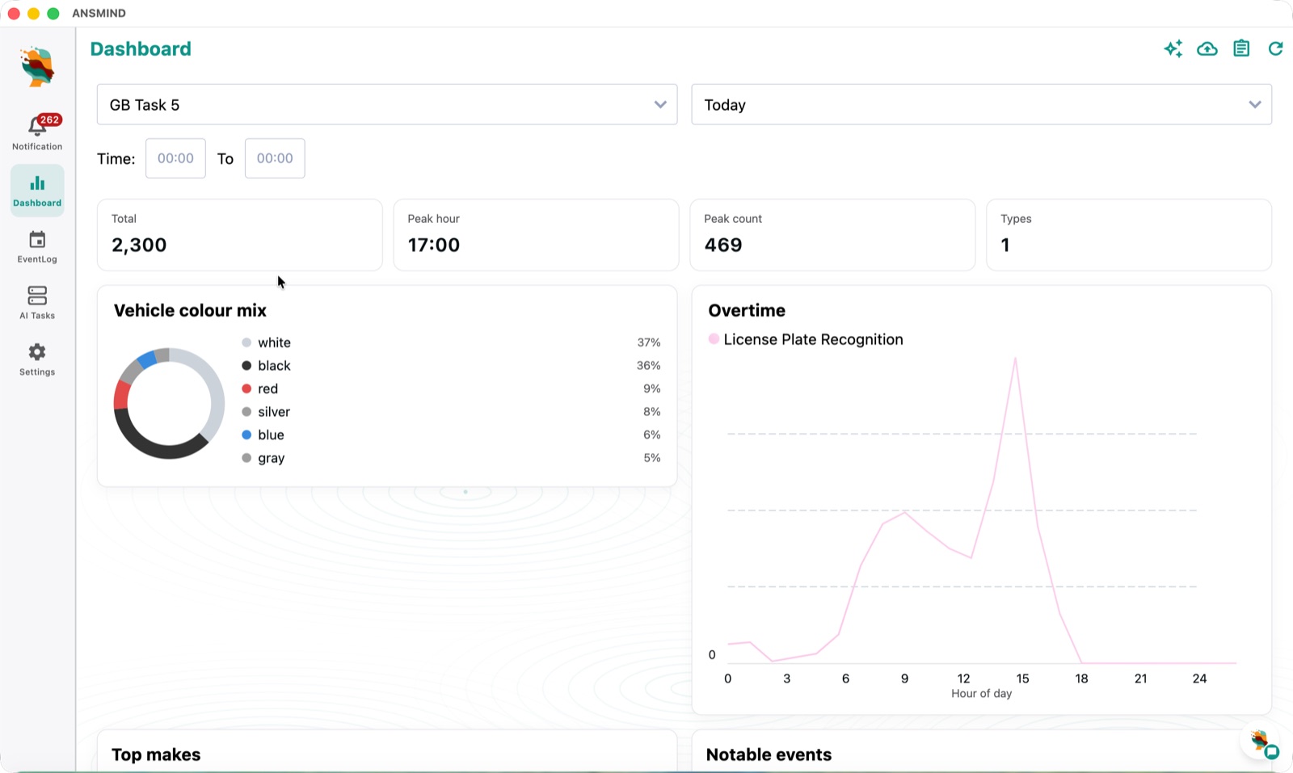
Task: Click the Hour of day axis label
Action: 981,694
